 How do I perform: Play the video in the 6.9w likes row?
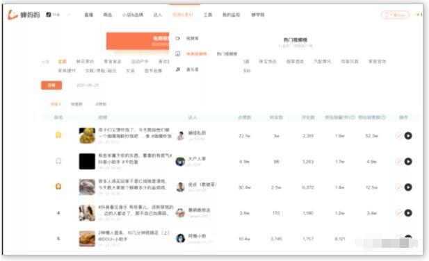tap(408, 162)
